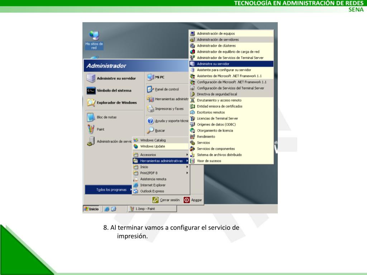Screen dimensions: 367x275
Task: Click the Internet Explorer icon in programs list
Action: click(136, 185)
